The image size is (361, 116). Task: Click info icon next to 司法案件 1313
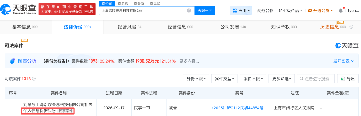click(x=34, y=79)
